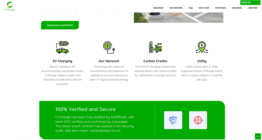Click the Carbon Credits heading
The height and width of the screenshot is (140, 262).
(155, 61)
